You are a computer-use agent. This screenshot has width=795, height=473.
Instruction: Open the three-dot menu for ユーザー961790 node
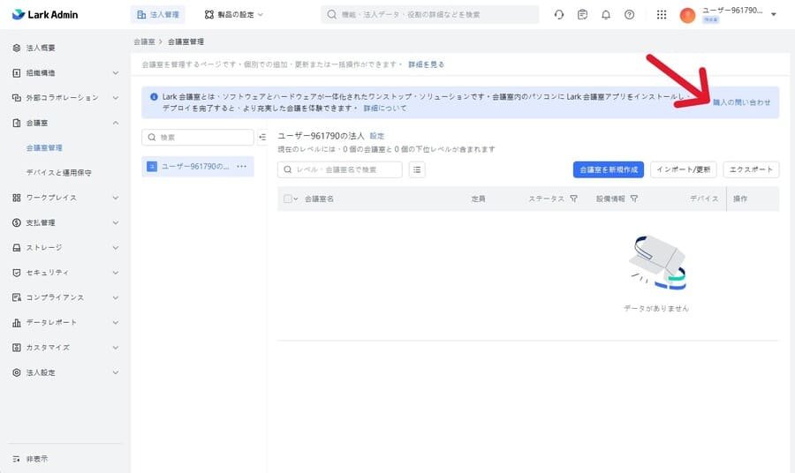coord(242,167)
